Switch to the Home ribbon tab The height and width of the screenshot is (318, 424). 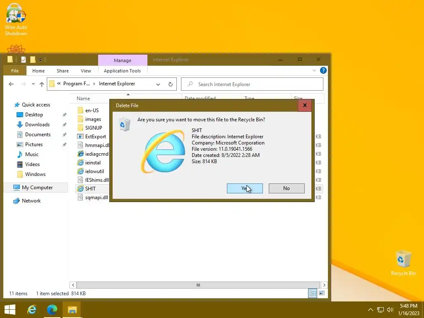(x=39, y=71)
